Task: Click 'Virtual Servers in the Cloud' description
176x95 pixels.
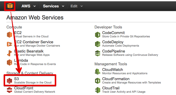Action: point(31,36)
